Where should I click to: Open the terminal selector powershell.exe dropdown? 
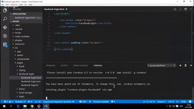point(162,65)
